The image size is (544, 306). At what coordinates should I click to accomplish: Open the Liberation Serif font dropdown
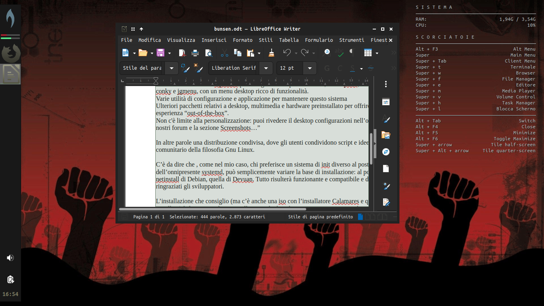(x=266, y=68)
